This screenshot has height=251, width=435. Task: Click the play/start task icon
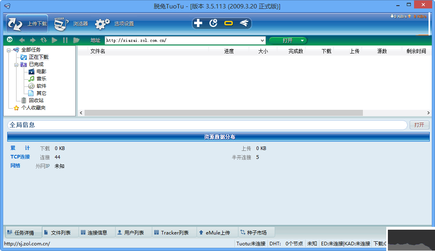click(55, 41)
